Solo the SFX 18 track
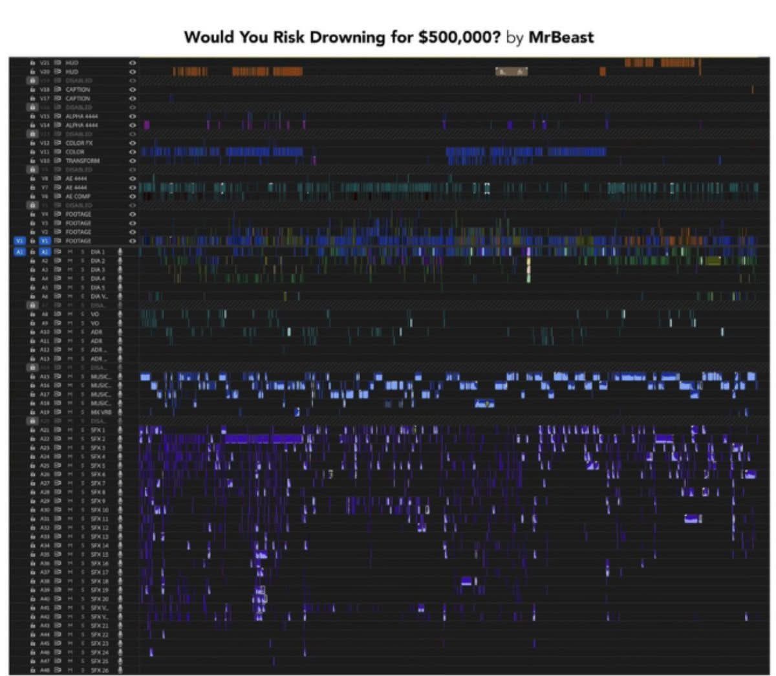The height and width of the screenshot is (676, 776). tap(83, 581)
